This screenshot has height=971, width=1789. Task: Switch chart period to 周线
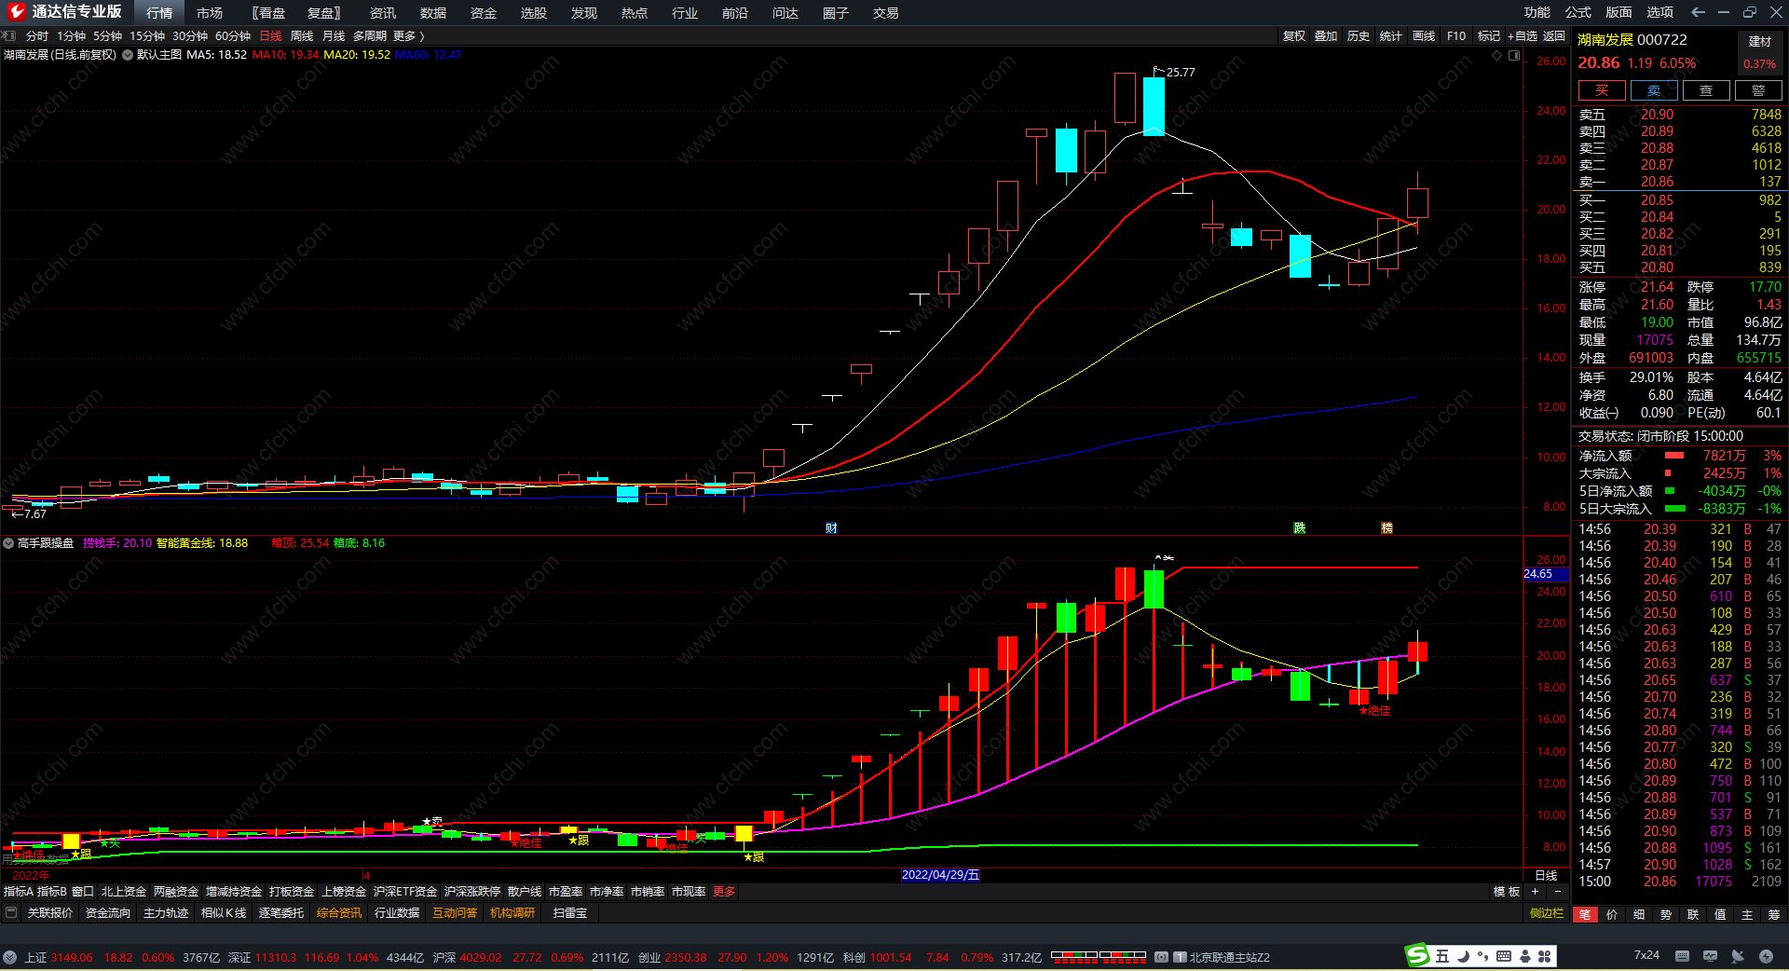[302, 35]
